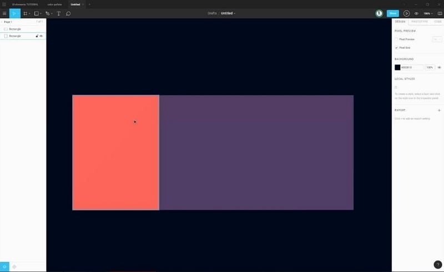This screenshot has width=444, height=272.
Task: Open the Figma hamburger main menu
Action: tap(4, 13)
